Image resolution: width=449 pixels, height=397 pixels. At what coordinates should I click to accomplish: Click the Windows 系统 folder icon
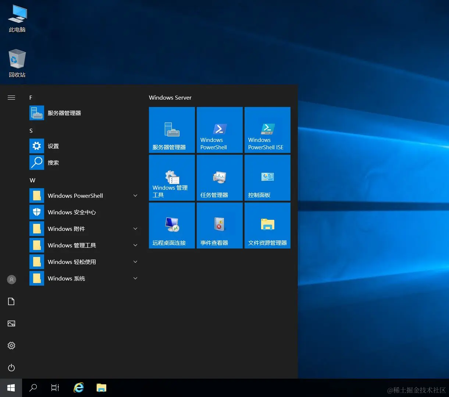(37, 278)
